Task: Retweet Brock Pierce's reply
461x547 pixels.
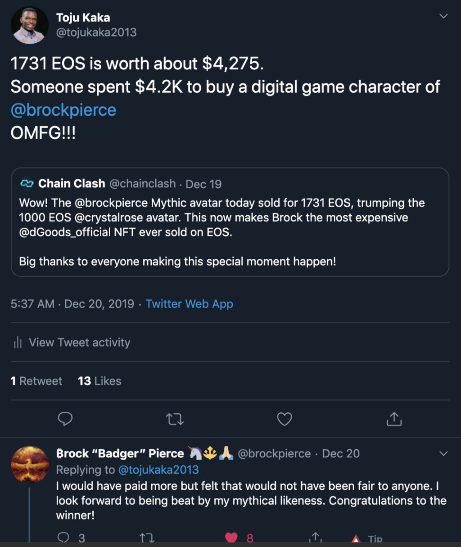Action: (x=147, y=537)
